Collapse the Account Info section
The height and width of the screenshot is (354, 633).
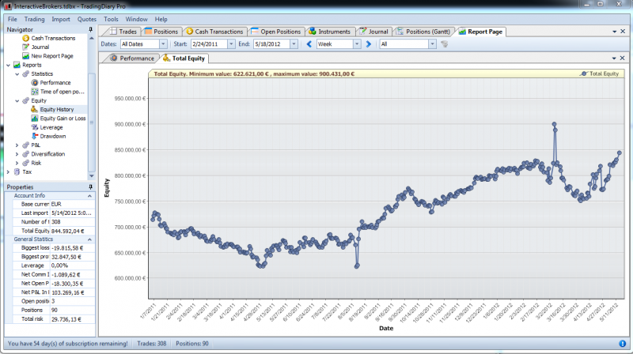pos(89,196)
